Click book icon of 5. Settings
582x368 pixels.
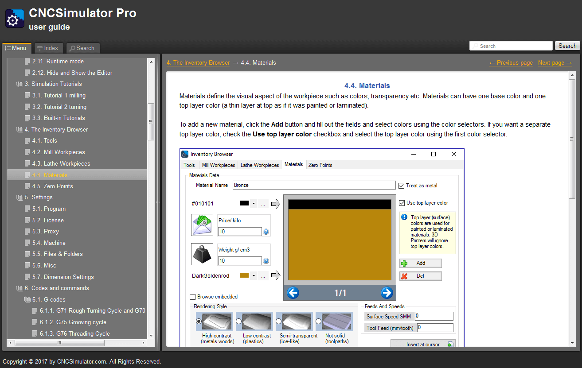(20, 198)
